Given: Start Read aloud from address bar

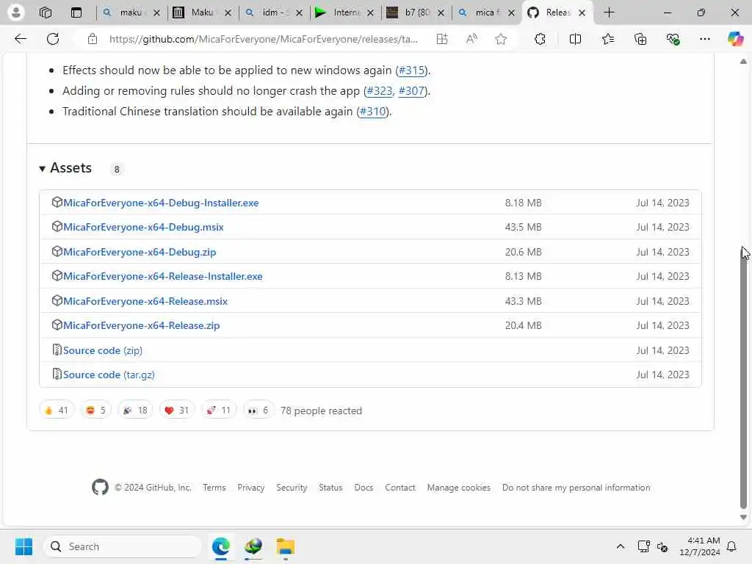Looking at the screenshot, I should 471,39.
